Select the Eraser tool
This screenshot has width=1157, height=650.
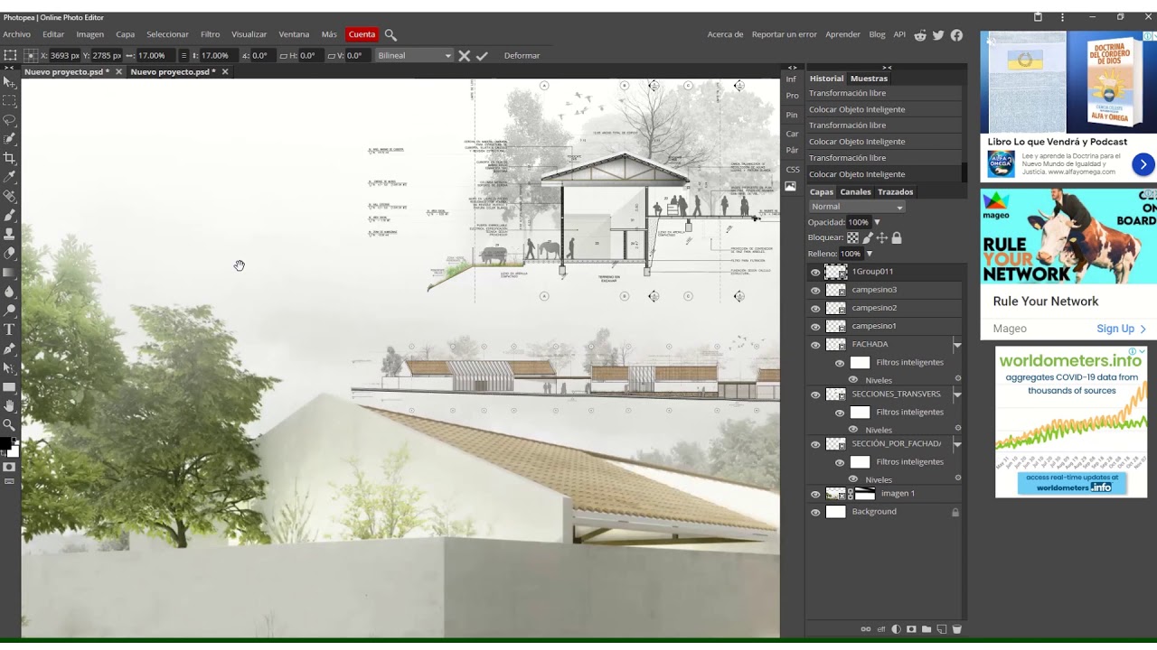tap(9, 253)
